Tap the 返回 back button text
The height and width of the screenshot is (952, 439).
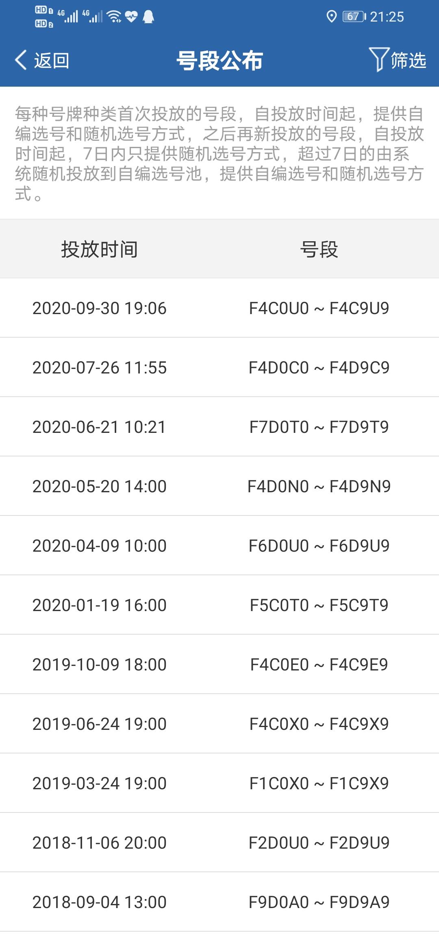click(52, 61)
